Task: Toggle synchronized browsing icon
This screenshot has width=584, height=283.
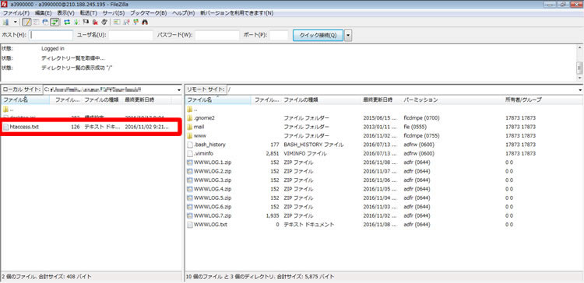Action: pos(136,23)
